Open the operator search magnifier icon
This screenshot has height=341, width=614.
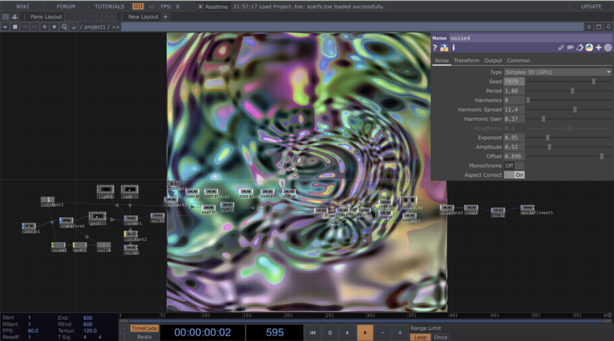tap(64, 27)
